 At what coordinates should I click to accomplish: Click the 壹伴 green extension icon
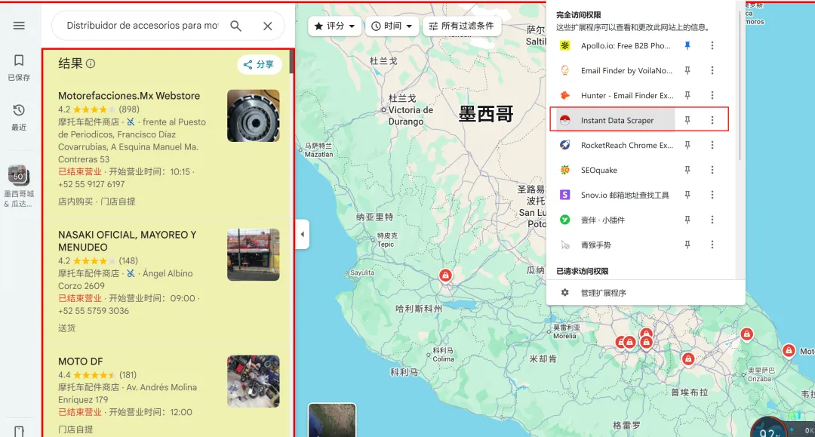tap(565, 220)
